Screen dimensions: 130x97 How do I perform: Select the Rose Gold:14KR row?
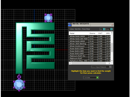pos(90,51)
